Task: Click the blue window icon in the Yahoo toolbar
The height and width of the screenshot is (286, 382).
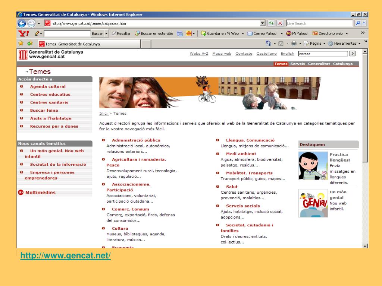Action: [179, 34]
